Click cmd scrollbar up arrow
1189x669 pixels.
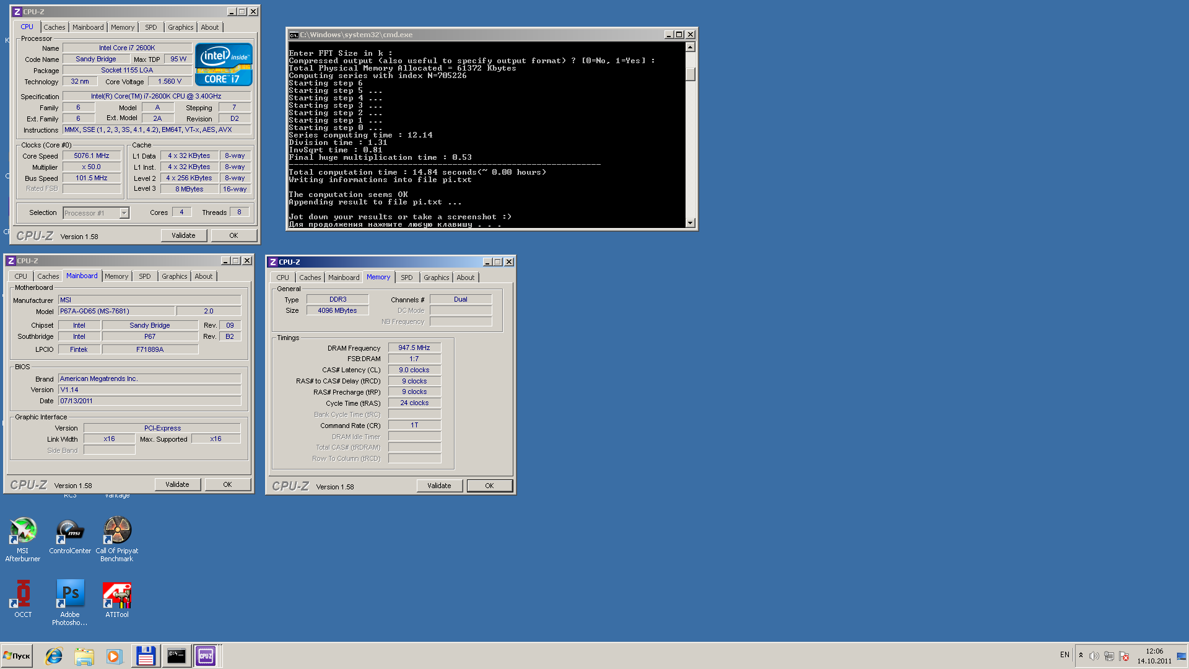tap(690, 47)
